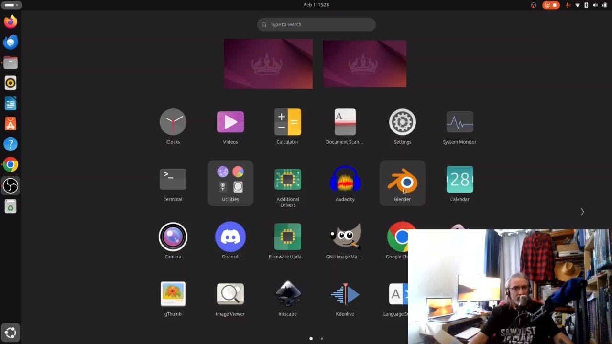Image resolution: width=612 pixels, height=344 pixels.
Task: Open the Utilities app folder
Action: [x=230, y=183]
